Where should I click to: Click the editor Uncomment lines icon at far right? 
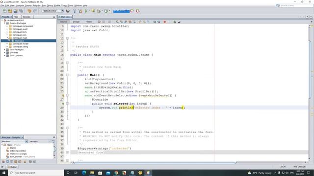tap(179, 22)
